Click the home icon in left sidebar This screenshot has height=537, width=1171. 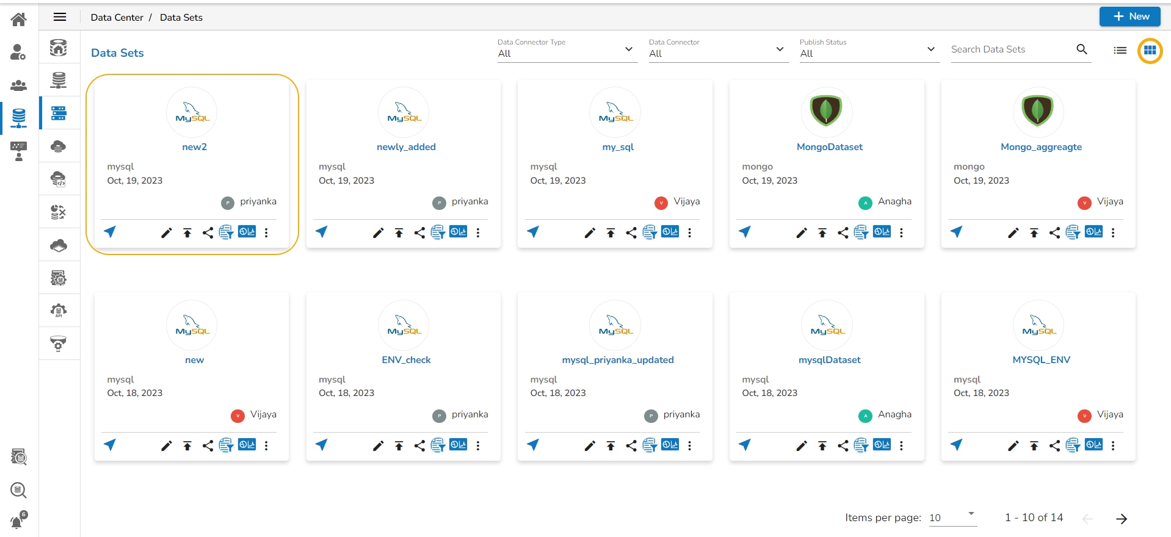pyautogui.click(x=19, y=20)
